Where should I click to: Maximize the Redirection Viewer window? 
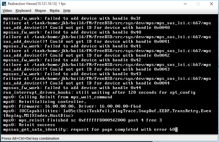click(x=198, y=4)
